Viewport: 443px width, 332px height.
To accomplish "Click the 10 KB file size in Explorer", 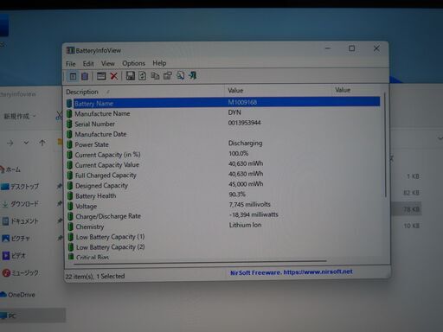I will (411, 226).
